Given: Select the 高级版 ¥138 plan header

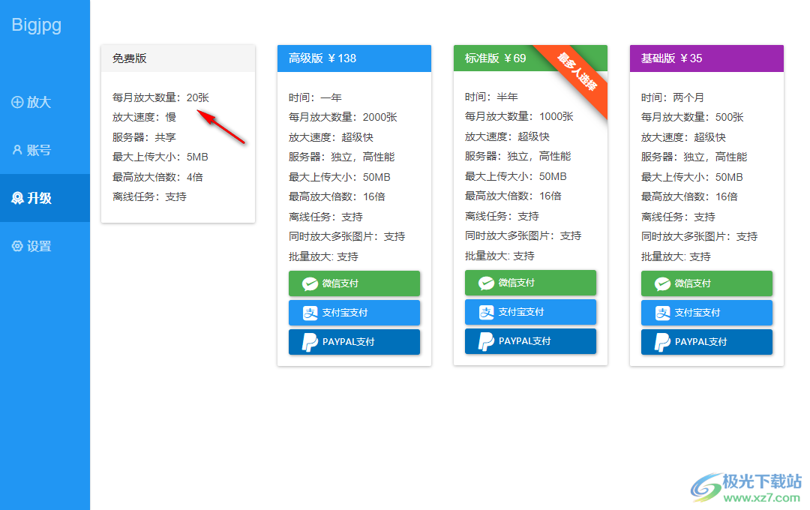Looking at the screenshot, I should [x=354, y=58].
